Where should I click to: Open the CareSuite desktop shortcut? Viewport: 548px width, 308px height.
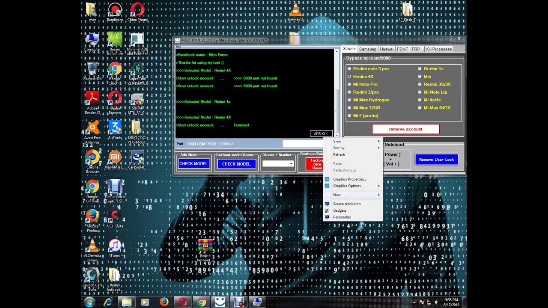pos(137,160)
